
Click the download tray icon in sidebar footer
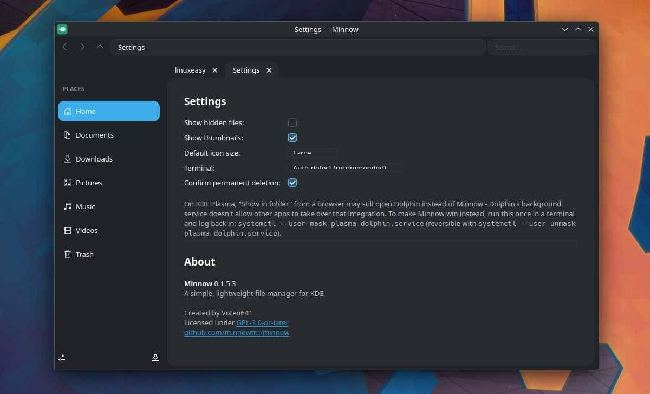[155, 358]
